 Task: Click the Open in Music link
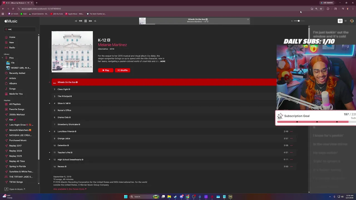15,189
